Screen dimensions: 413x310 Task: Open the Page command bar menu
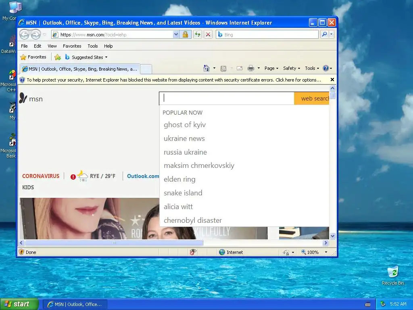point(271,68)
